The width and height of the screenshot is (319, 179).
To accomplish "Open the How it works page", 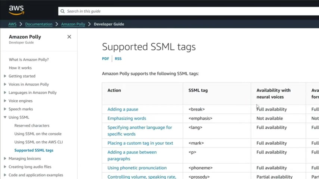I will coord(20,68).
